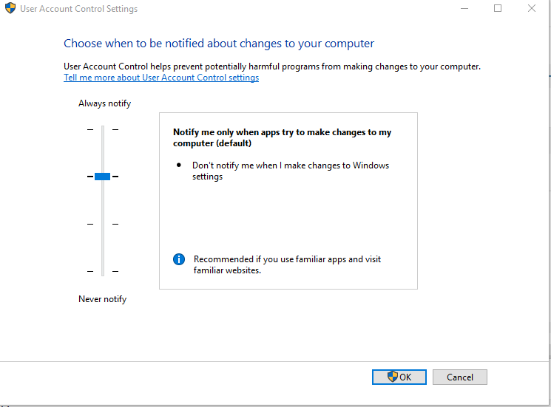The height and width of the screenshot is (407, 551).
Task: Set slider to the bottom 'Never notify' tick
Action: coord(103,271)
